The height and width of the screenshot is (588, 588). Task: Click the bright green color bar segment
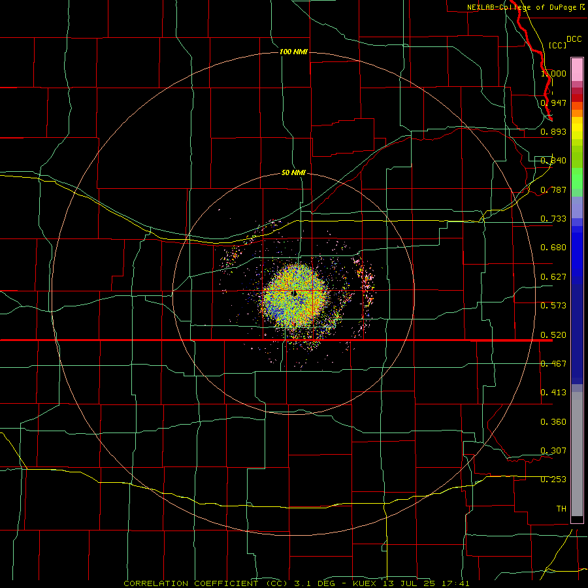coord(577,178)
